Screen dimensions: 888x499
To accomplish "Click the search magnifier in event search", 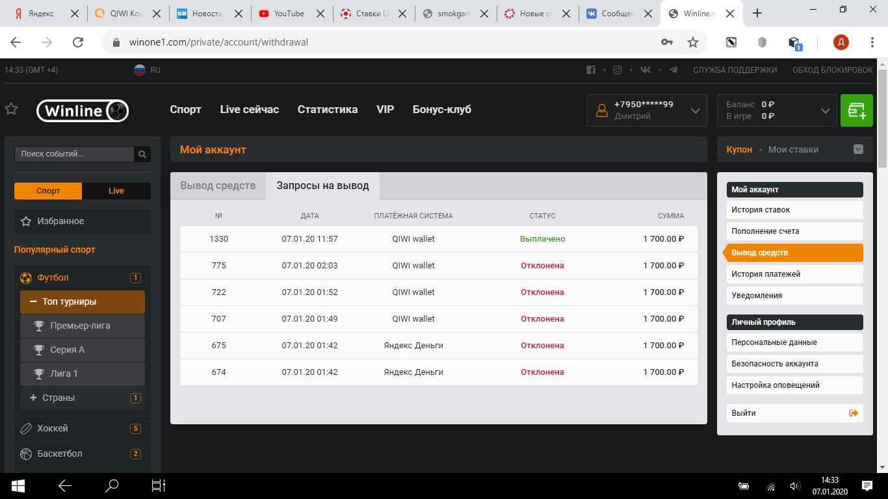I will [x=142, y=154].
